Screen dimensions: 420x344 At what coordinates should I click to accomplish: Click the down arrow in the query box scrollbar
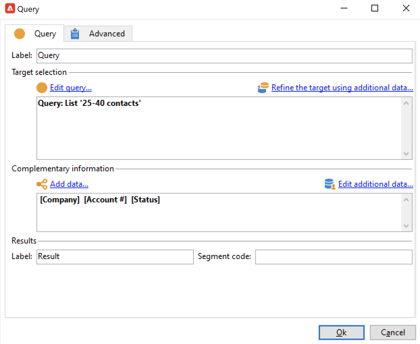pyautogui.click(x=406, y=153)
